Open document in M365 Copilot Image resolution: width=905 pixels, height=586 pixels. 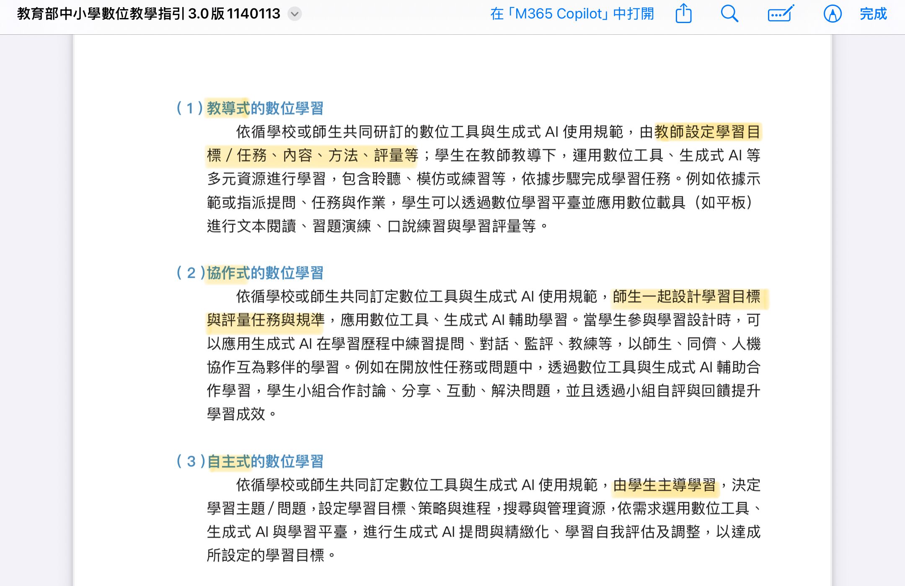click(572, 14)
